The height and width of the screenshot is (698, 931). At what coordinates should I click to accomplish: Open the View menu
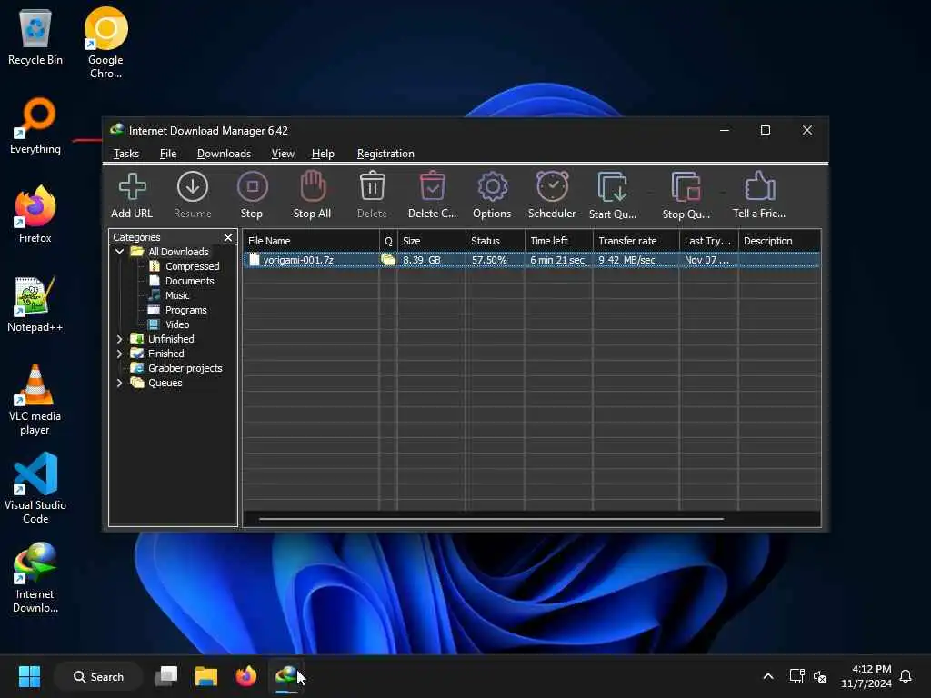pos(283,154)
